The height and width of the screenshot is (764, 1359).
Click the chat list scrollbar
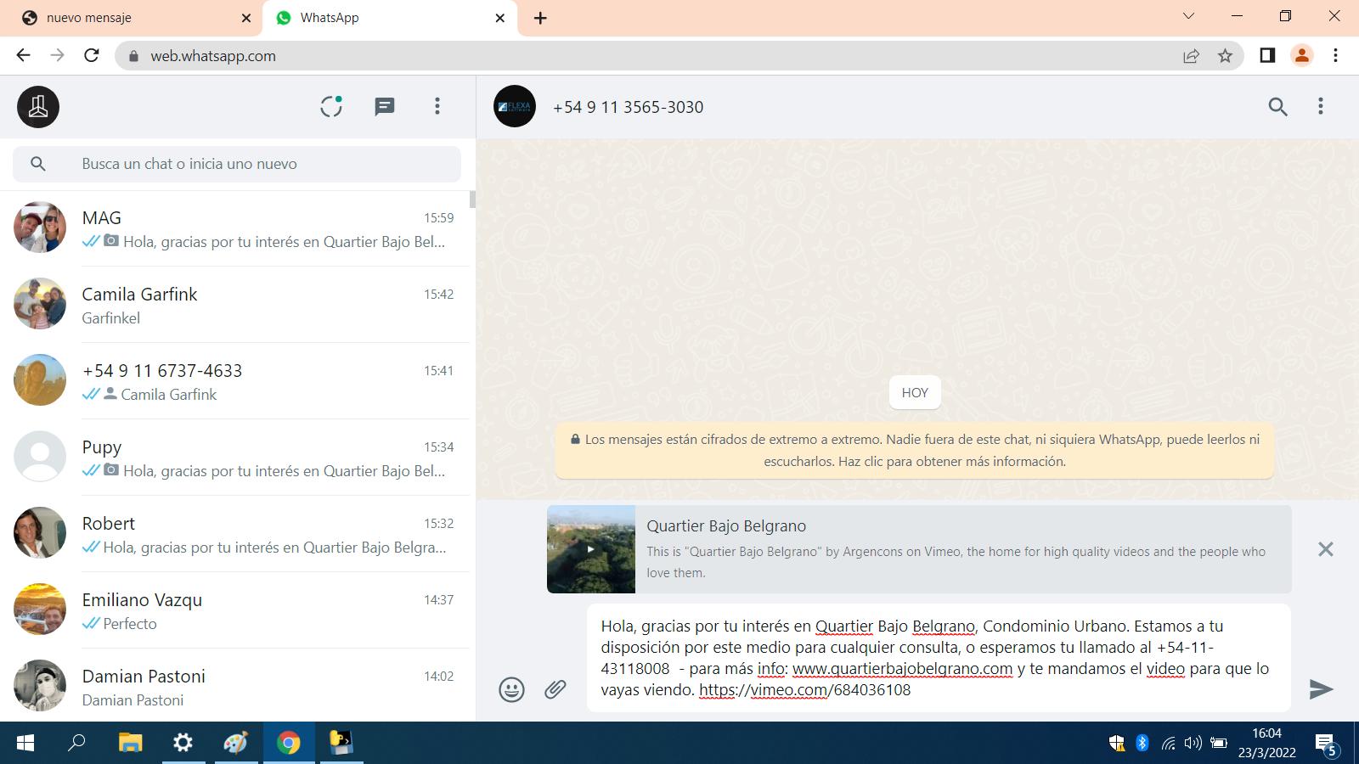click(x=472, y=199)
